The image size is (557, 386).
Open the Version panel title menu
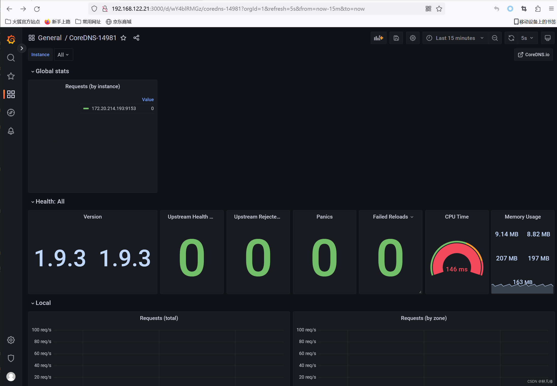pyautogui.click(x=92, y=217)
